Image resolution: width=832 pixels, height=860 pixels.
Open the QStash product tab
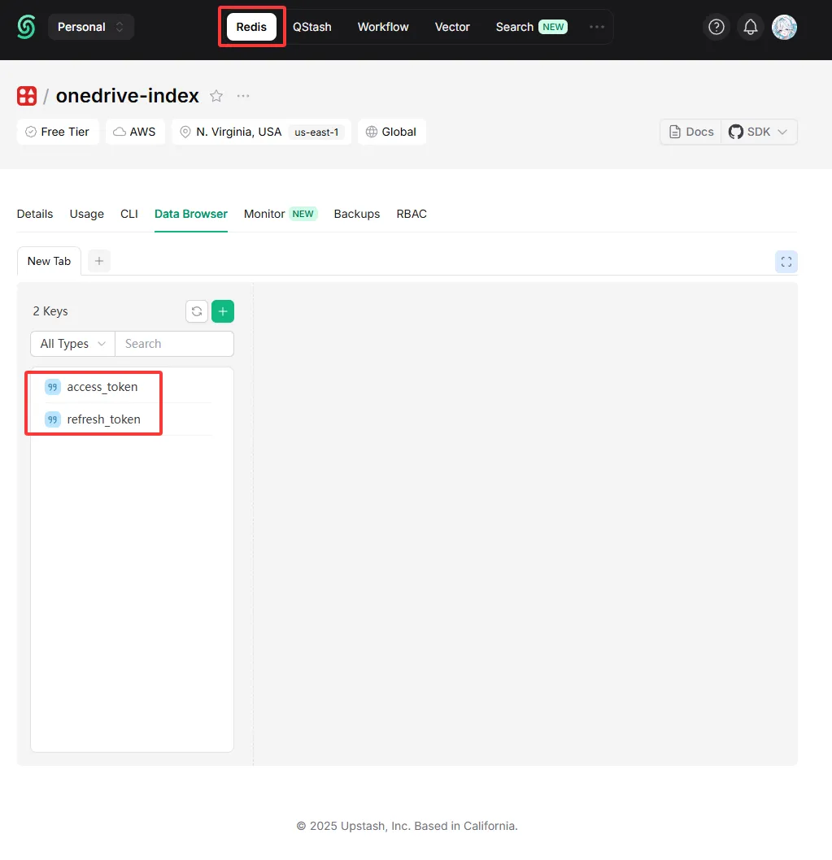312,27
